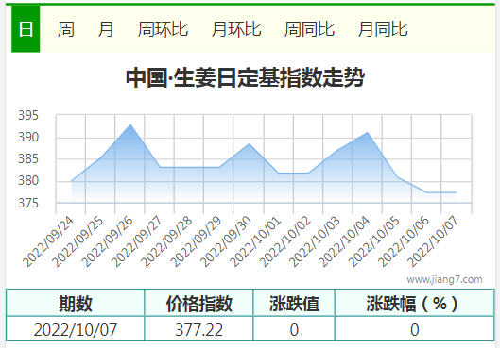
Task: Click the 2022/09/29 x-axis label
Action: pyautogui.click(x=196, y=241)
